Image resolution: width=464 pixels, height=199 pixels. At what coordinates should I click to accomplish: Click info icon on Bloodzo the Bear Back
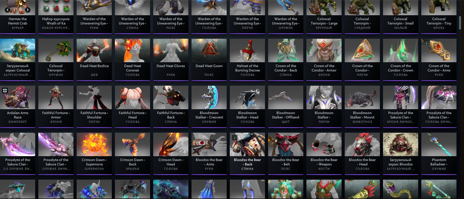point(234,138)
